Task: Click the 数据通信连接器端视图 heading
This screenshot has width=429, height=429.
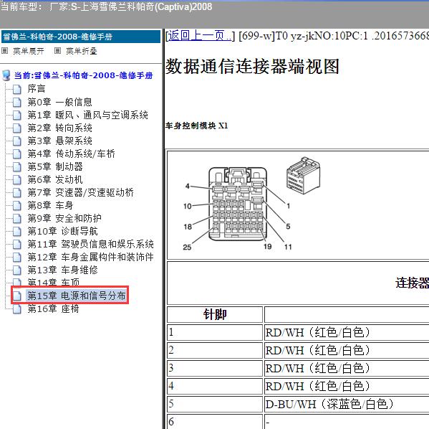Action: point(252,67)
